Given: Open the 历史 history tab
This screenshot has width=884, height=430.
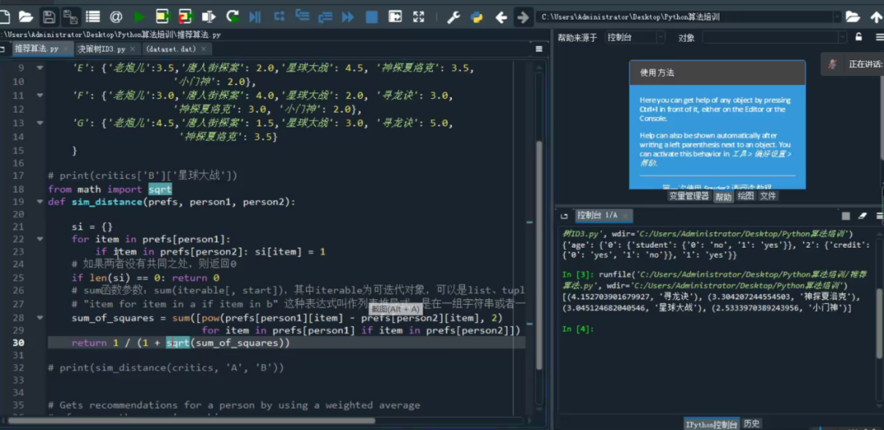Looking at the screenshot, I should tap(751, 423).
